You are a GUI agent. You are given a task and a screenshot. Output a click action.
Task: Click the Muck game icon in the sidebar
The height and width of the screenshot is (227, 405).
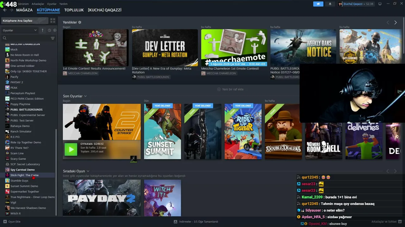7,49
